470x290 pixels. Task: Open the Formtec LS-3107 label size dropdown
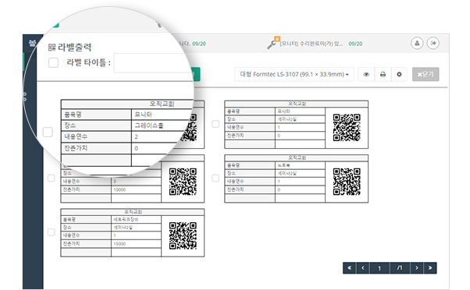point(294,74)
